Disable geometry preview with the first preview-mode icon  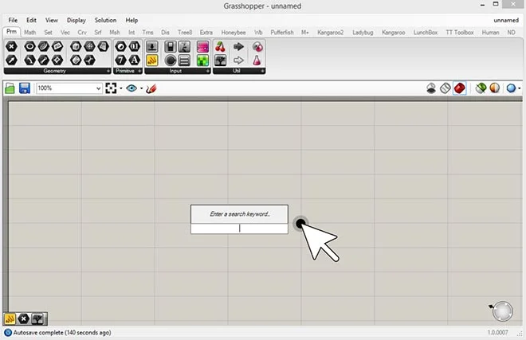[431, 88]
